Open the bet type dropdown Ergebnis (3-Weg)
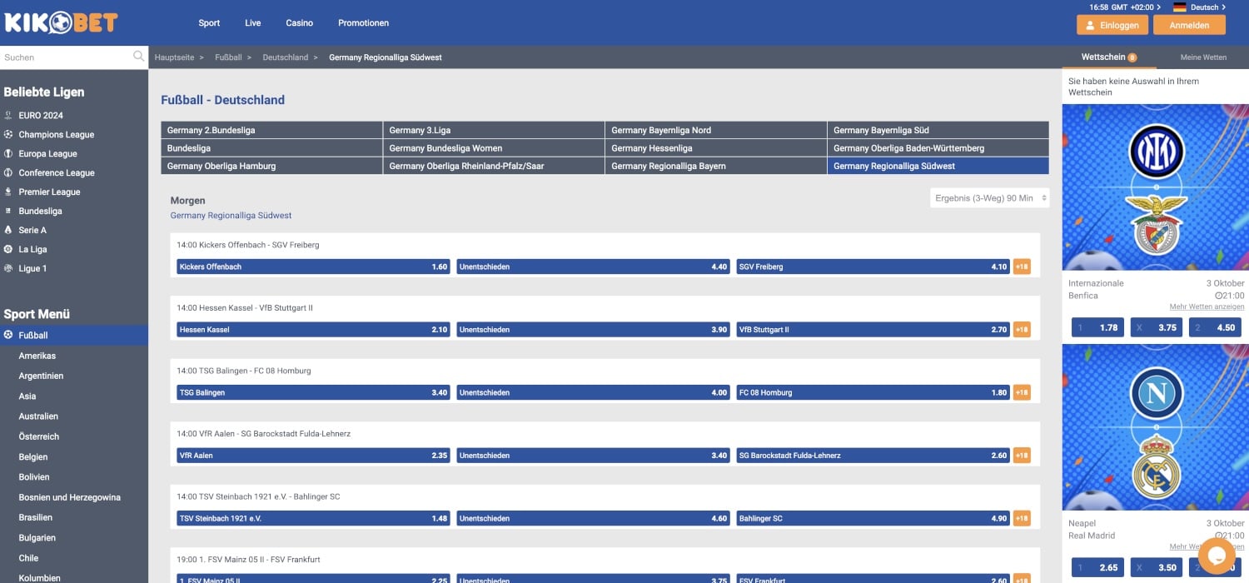 tap(989, 198)
